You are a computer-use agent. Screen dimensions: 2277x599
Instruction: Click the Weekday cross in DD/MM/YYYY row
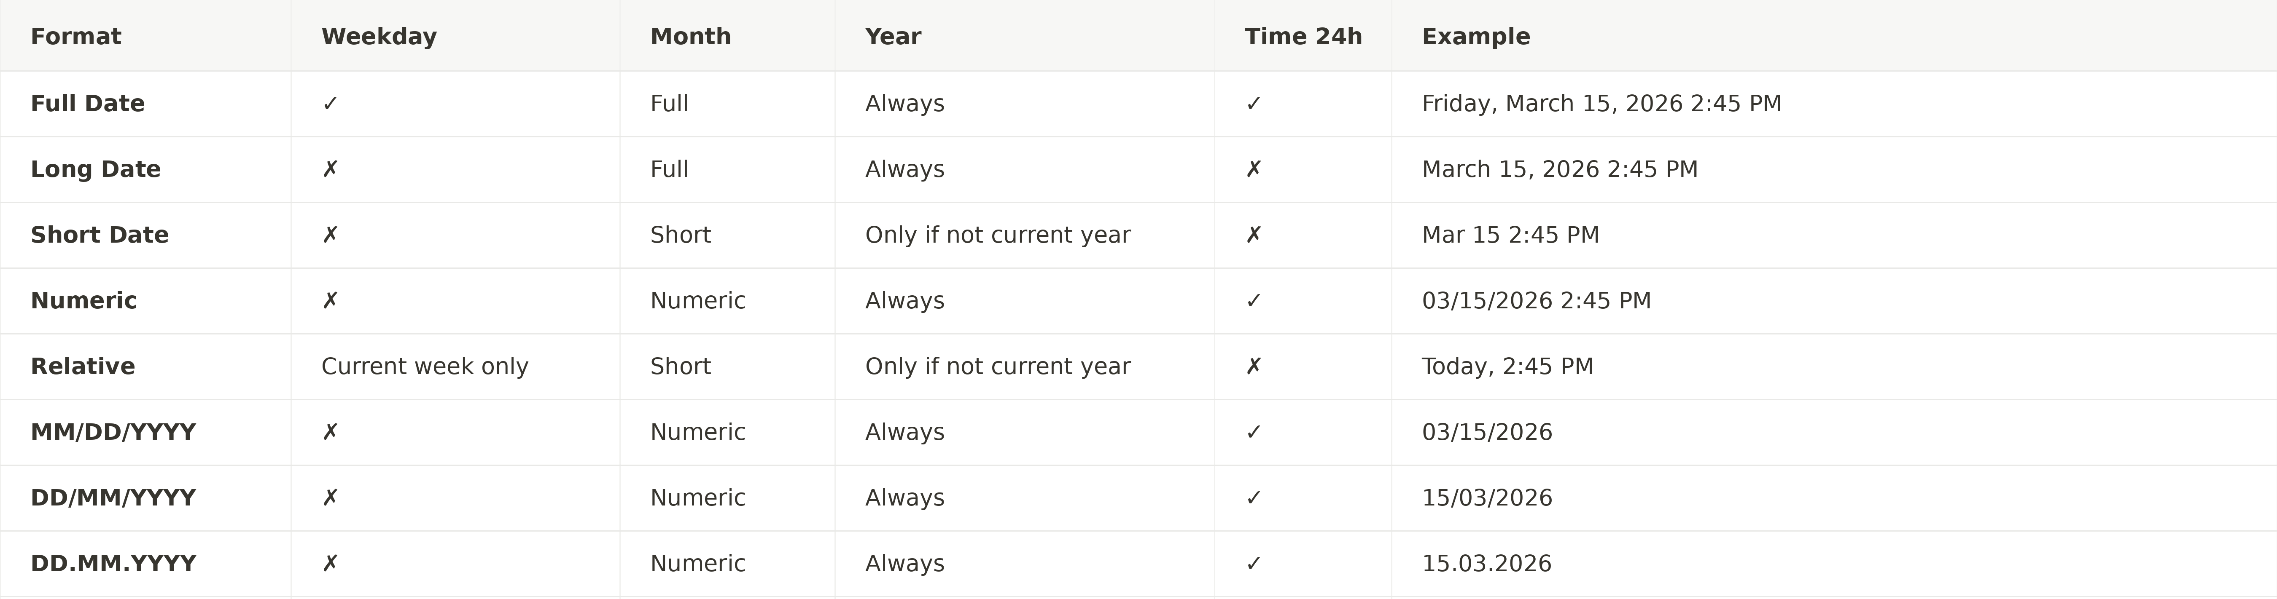click(x=330, y=497)
